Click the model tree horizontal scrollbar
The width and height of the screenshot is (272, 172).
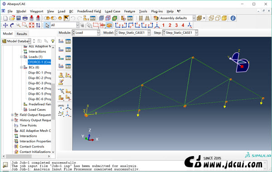click(x=19, y=157)
